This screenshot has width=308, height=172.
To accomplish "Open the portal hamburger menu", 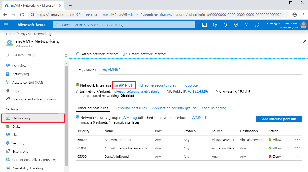I will point(6,25).
